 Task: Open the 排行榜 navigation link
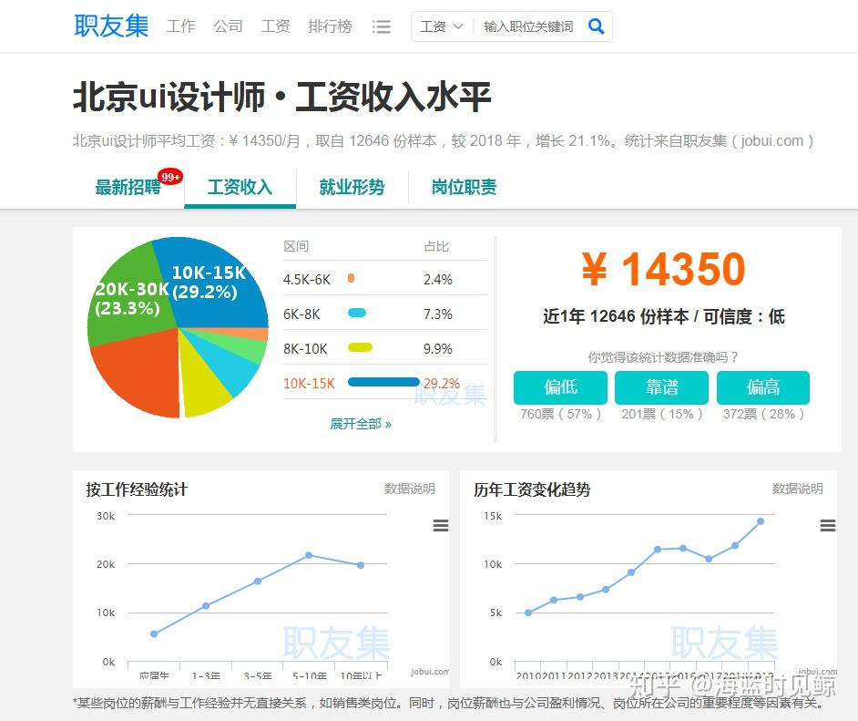[x=330, y=26]
